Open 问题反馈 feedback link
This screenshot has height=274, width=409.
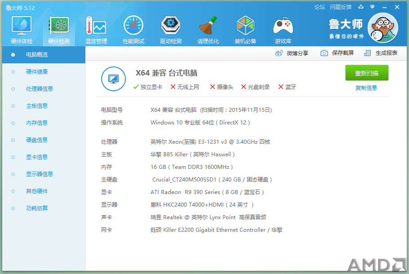click(341, 7)
